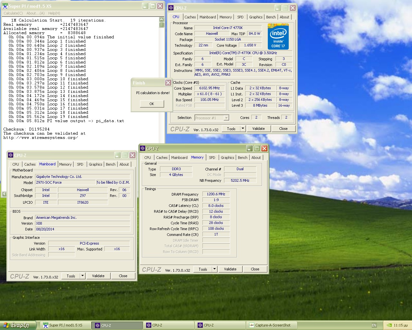Viewport: 412px width, 330px height.
Task: Click Loop 19 finished line
Action: [47, 117]
